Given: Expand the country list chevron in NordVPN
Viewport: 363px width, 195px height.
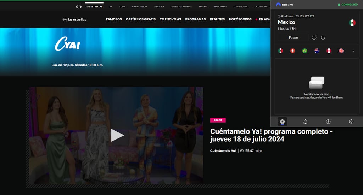Looking at the screenshot, I should click(353, 51).
